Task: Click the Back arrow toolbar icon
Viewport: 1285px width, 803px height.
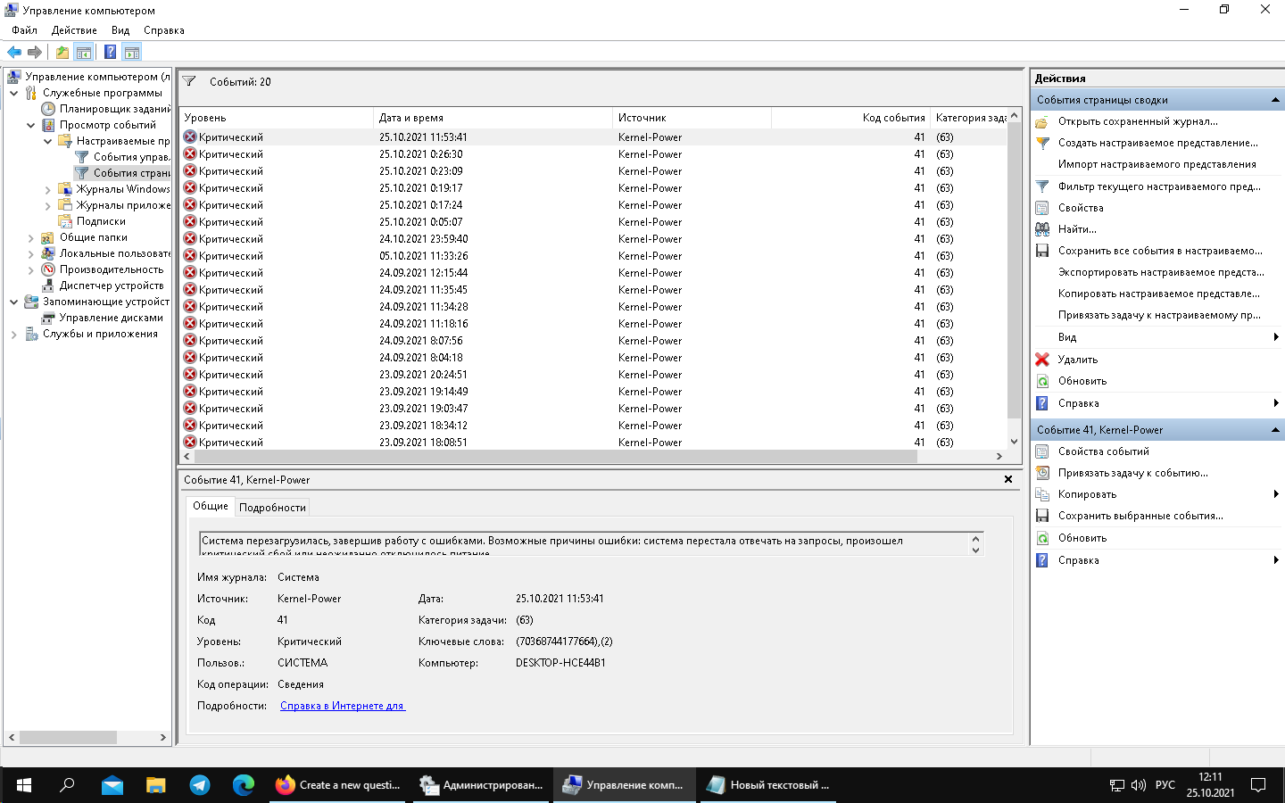Action: click(14, 53)
